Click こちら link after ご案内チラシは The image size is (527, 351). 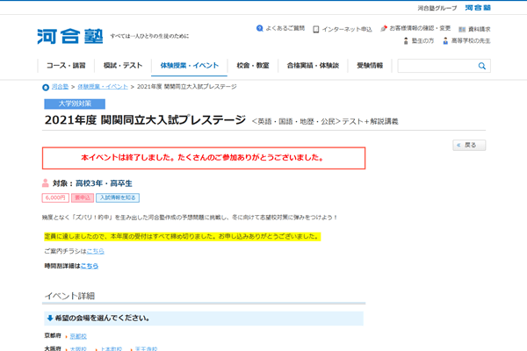pos(96,251)
